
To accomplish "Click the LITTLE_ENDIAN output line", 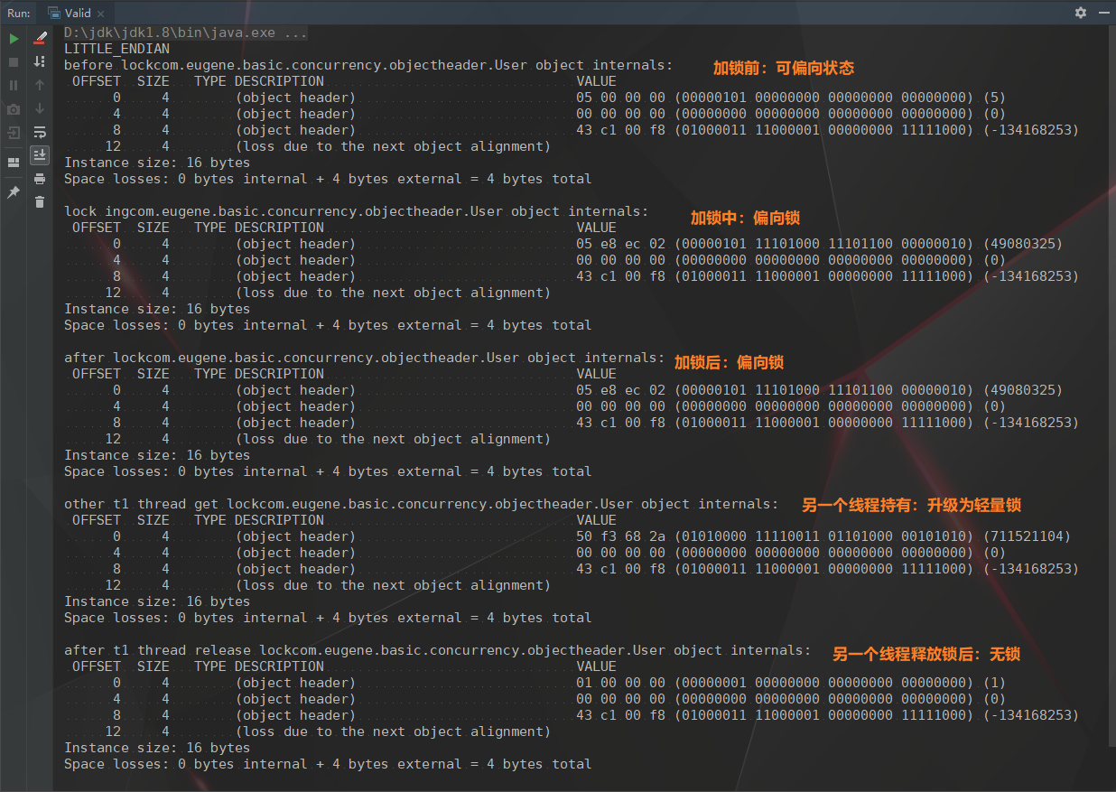I will tap(116, 49).
